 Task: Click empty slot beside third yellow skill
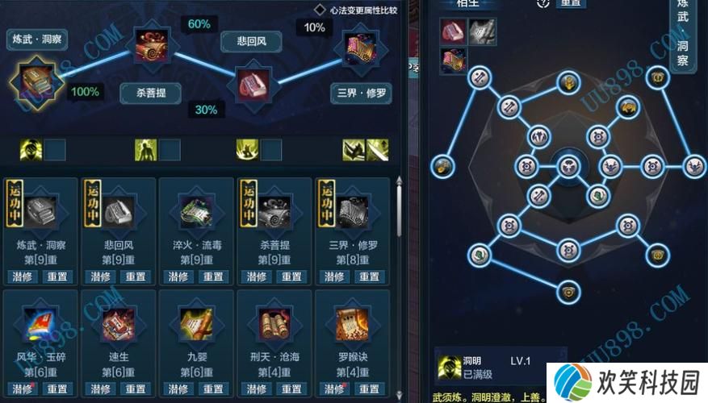pos(271,150)
